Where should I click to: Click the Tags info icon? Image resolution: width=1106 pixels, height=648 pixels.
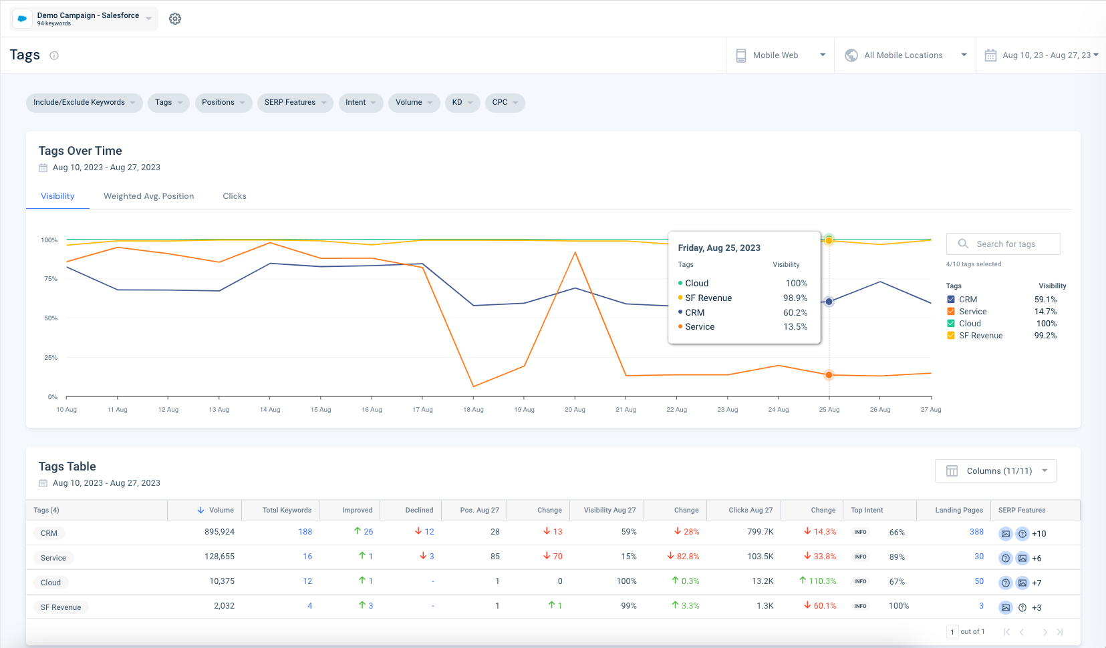pyautogui.click(x=54, y=55)
